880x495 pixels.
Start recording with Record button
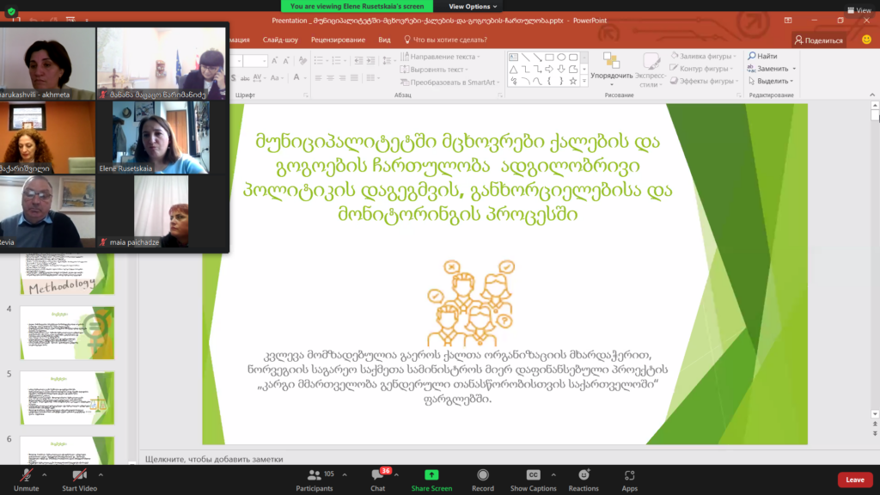[483, 475]
